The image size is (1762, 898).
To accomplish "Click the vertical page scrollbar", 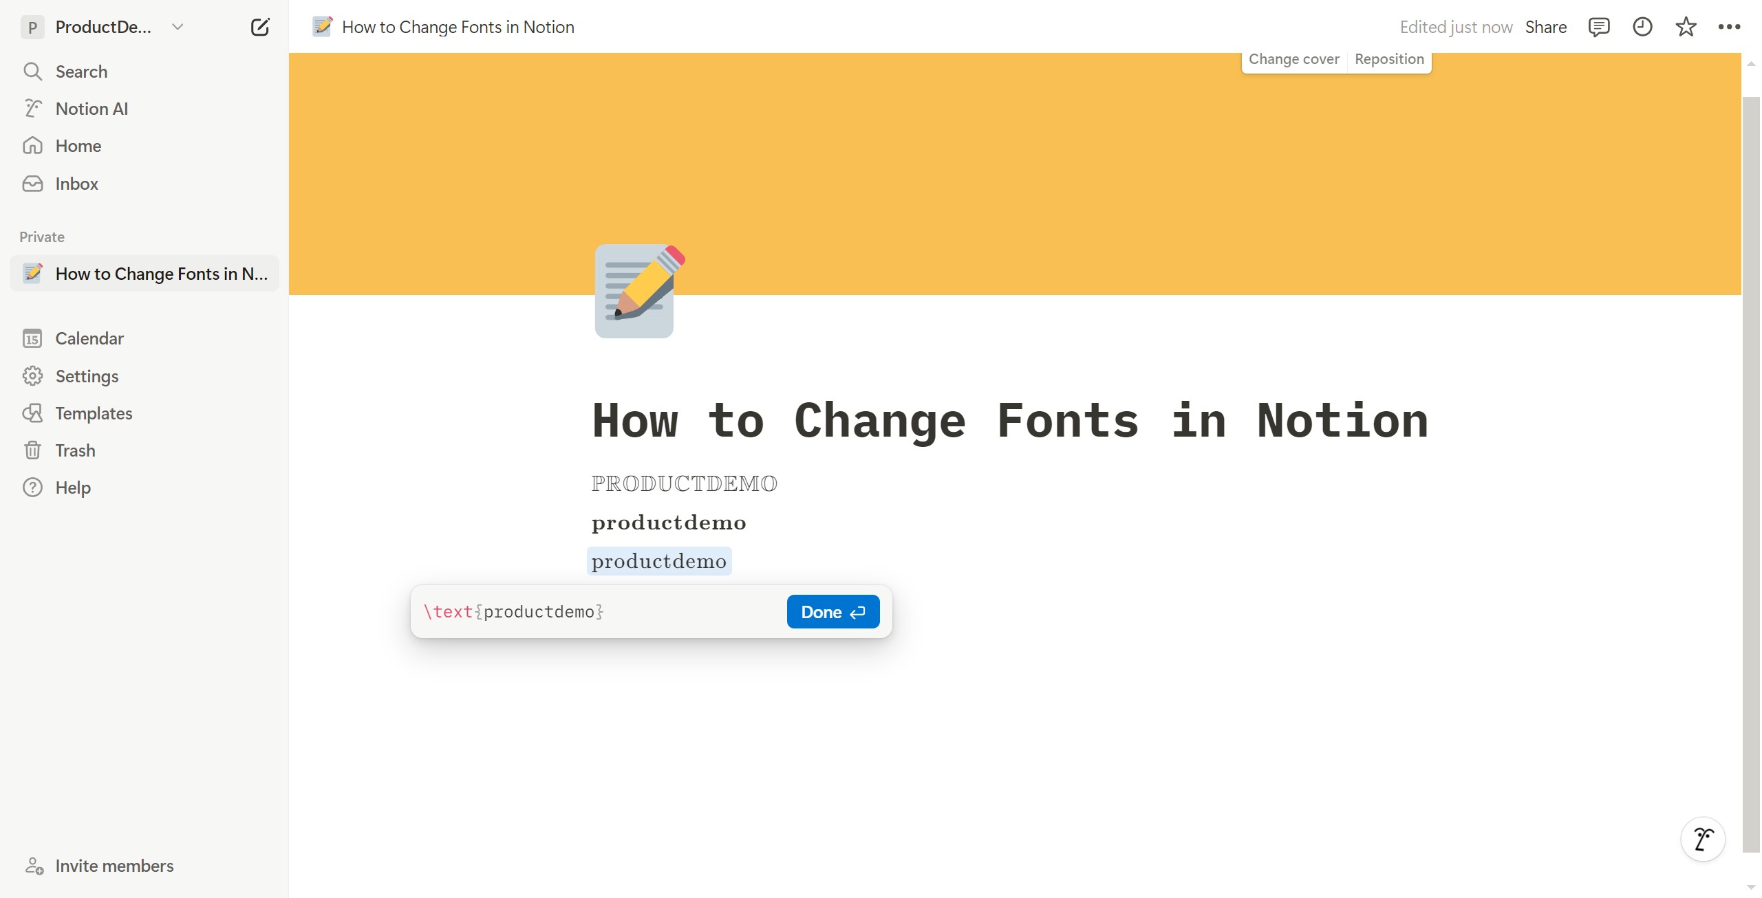I will pos(1751,474).
